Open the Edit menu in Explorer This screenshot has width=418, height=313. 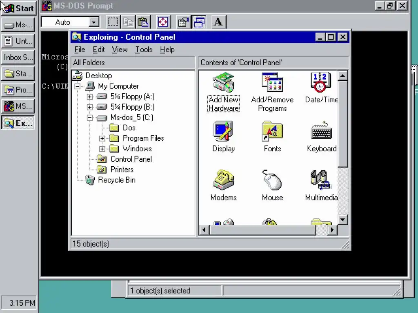click(x=99, y=49)
